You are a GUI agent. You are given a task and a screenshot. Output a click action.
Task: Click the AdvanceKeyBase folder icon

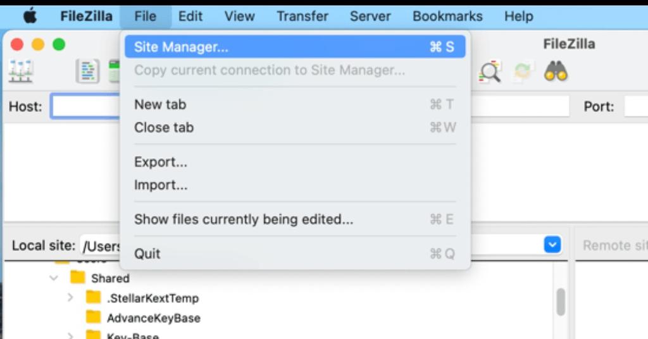click(94, 317)
